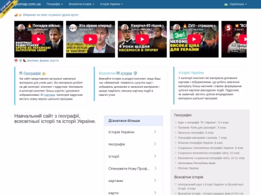Viewport: 261px width, 195px height.
Task: Open "Всесвітня історія - Історія середніх віків" link
Action: click(211, 193)
